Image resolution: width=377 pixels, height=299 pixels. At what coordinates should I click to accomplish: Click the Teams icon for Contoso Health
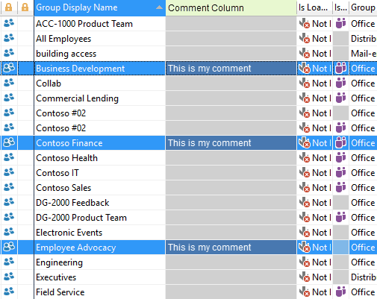[x=340, y=158]
